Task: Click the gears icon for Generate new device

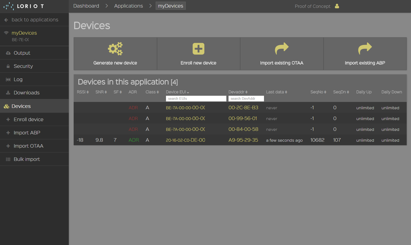Action: point(115,49)
